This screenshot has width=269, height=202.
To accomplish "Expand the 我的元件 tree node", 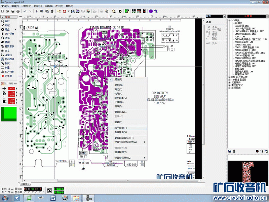I will [x=229, y=82].
